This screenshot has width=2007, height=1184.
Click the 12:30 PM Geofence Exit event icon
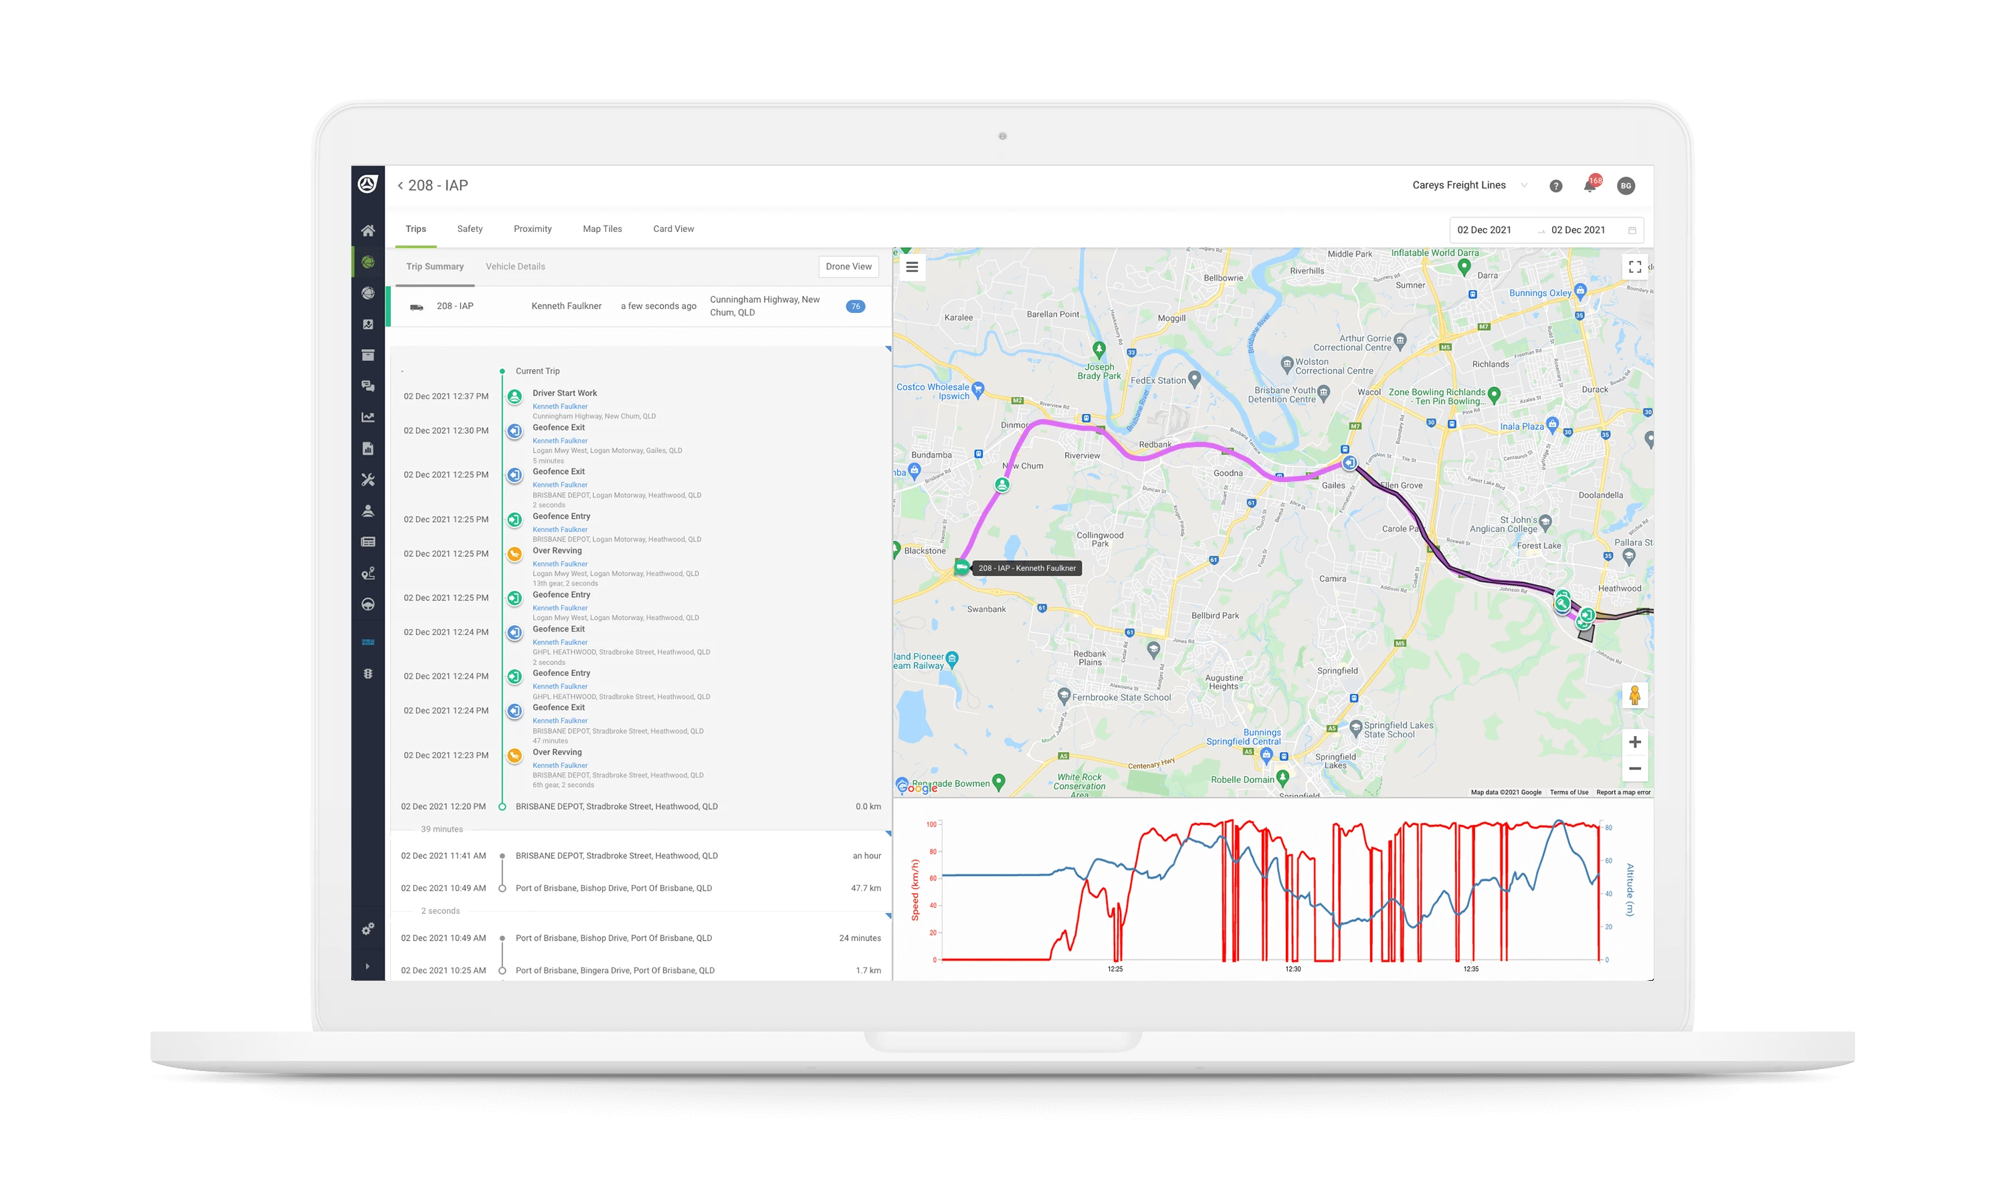click(x=514, y=431)
